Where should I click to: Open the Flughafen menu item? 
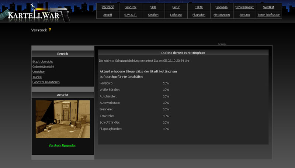199,15
